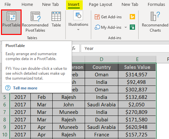
Task: Click Mar cell in row 6
Action: [x=42, y=104]
